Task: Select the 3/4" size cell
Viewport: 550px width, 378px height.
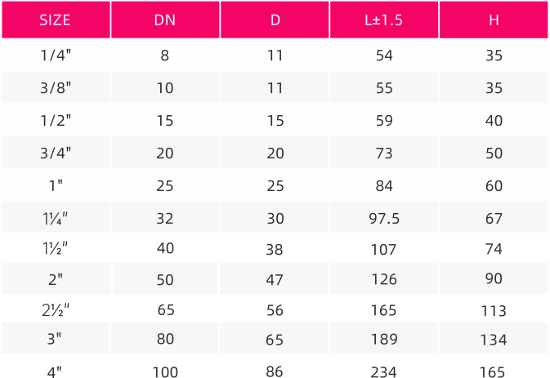Action: 56,153
